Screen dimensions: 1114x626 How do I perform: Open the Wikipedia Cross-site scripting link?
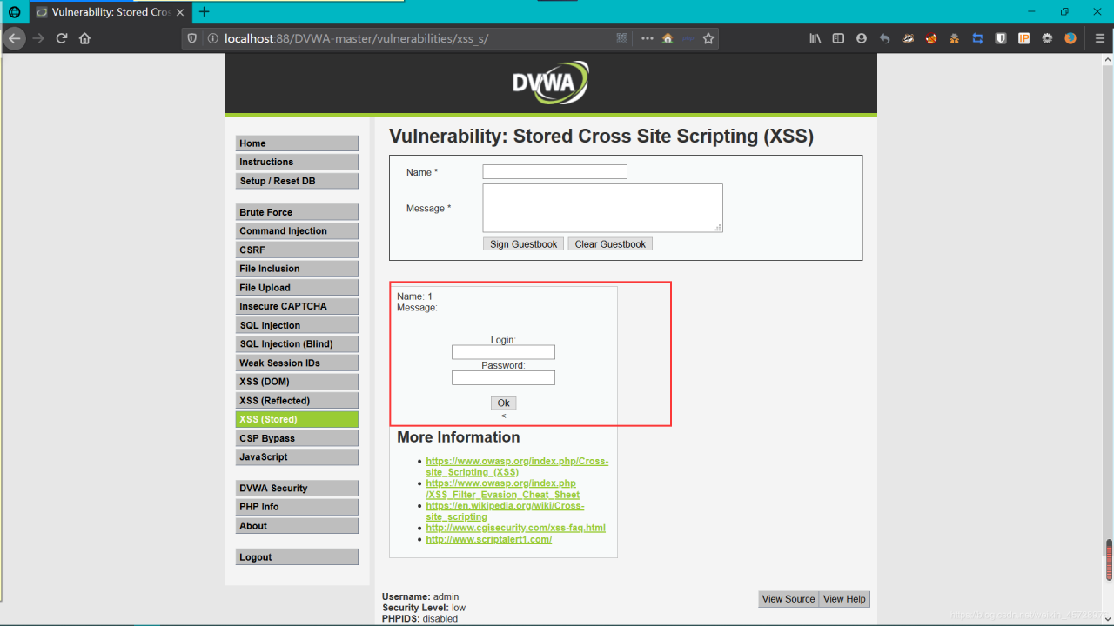(x=505, y=511)
